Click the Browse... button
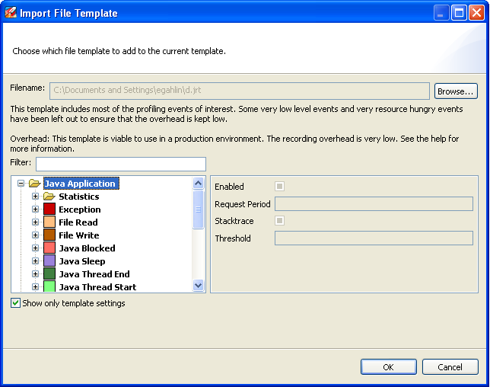 (456, 91)
